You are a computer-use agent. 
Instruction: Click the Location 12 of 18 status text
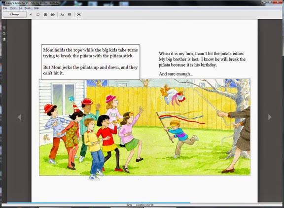tap(144, 205)
